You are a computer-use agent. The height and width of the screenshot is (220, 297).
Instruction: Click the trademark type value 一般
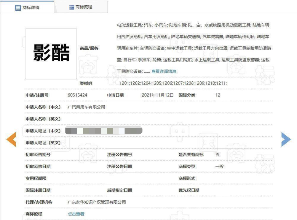coord(219,166)
